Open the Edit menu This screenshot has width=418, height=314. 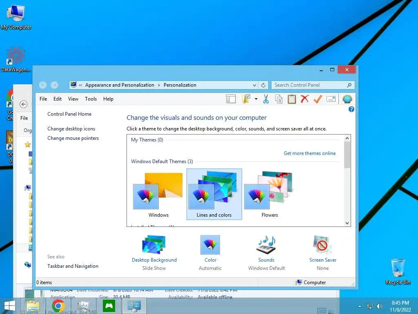pyautogui.click(x=57, y=99)
